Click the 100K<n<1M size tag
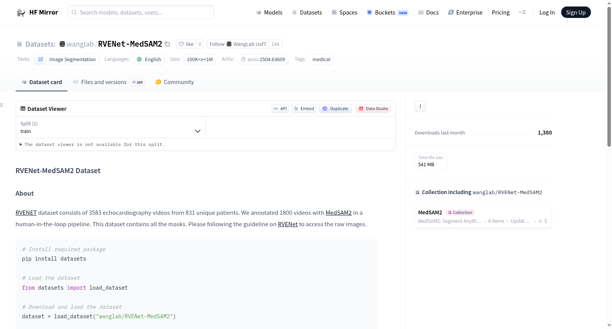The height and width of the screenshot is (329, 612). (200, 59)
